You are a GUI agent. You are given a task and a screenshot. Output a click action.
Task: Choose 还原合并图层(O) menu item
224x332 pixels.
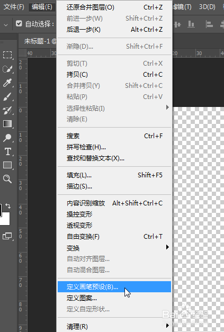pos(114,7)
